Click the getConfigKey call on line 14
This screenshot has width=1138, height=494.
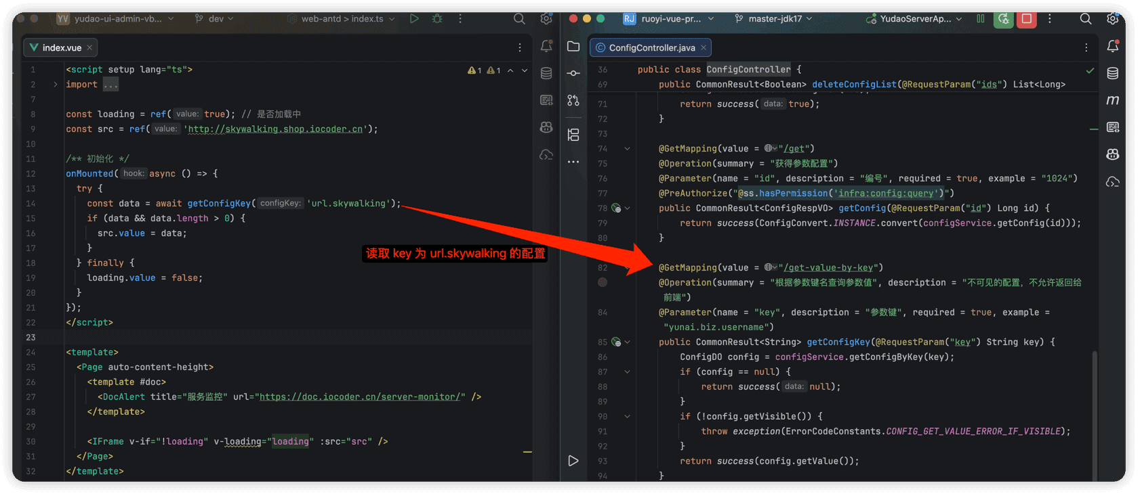(x=220, y=204)
